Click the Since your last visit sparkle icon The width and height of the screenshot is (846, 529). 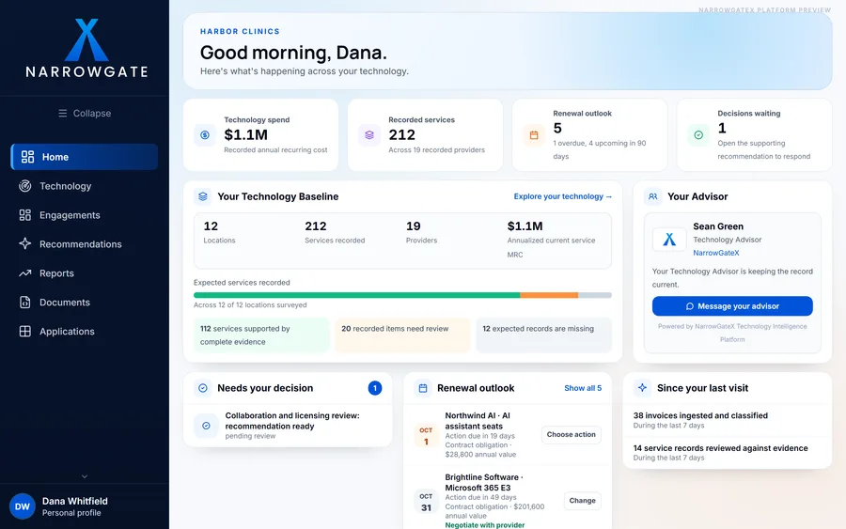pos(642,388)
